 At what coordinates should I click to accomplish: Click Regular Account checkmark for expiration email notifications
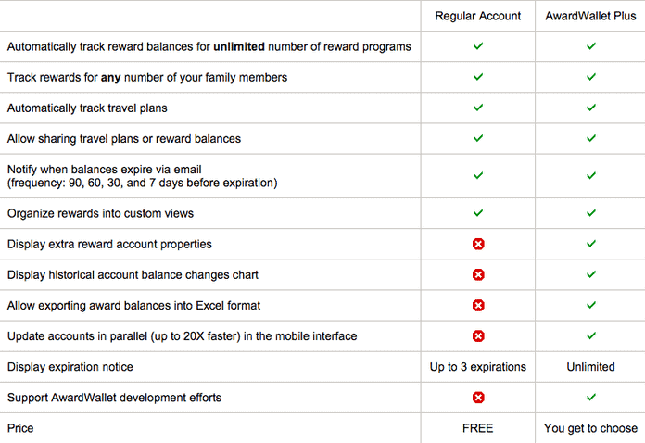[478, 175]
